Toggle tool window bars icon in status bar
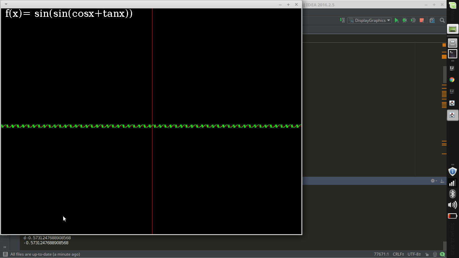Image resolution: width=459 pixels, height=258 pixels. click(5, 254)
